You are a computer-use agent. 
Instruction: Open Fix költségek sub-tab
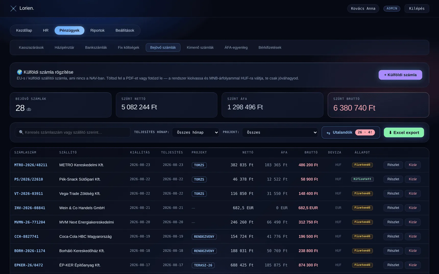129,47
